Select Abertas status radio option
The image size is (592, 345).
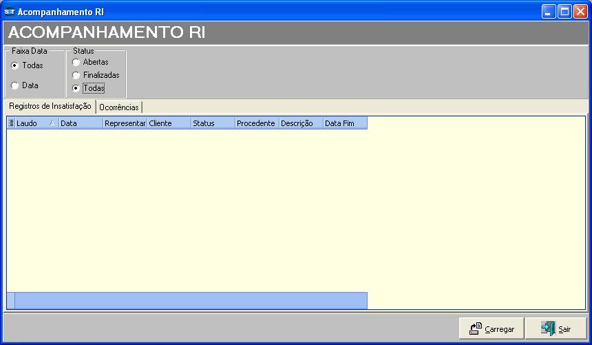[76, 62]
